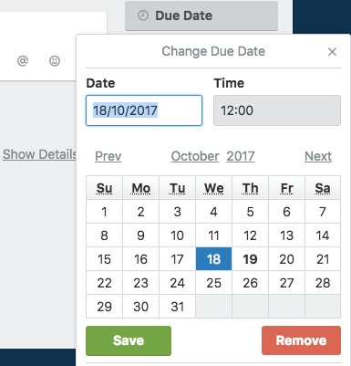Screen dimensions: 351x366
Task: Choose October 1 in the calendar
Action: point(104,212)
